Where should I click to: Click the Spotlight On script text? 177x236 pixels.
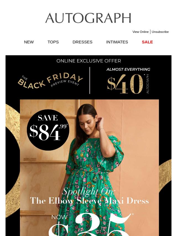(x=88, y=192)
